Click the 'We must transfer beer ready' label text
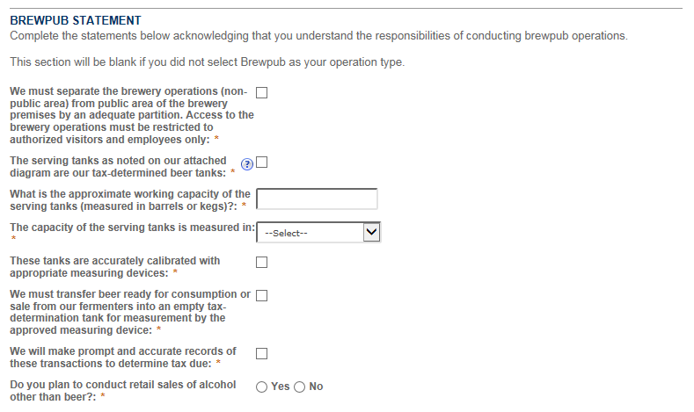Image resolution: width=694 pixels, height=412 pixels. pyautogui.click(x=129, y=312)
